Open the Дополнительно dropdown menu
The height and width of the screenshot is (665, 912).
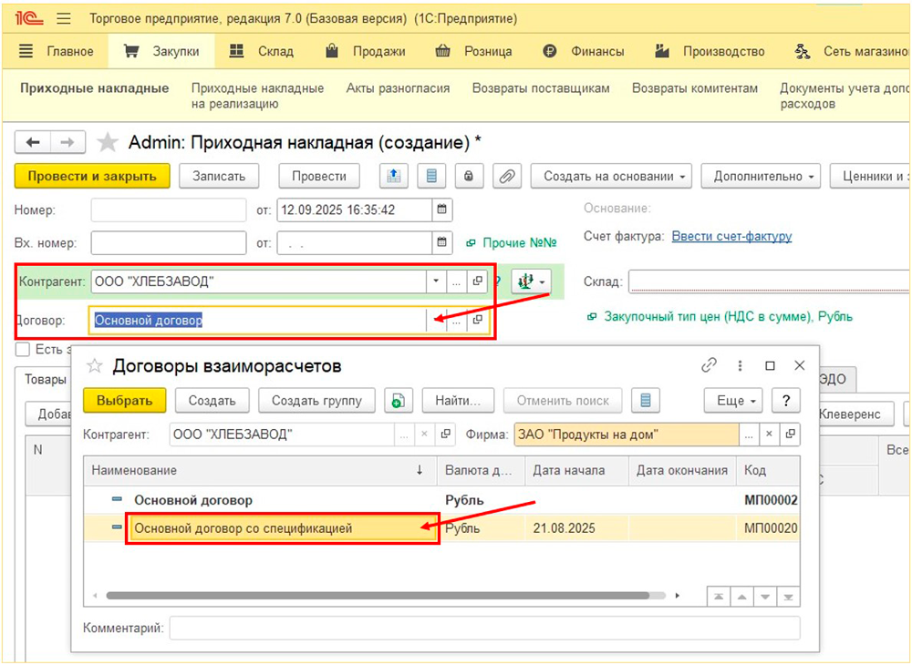point(761,176)
